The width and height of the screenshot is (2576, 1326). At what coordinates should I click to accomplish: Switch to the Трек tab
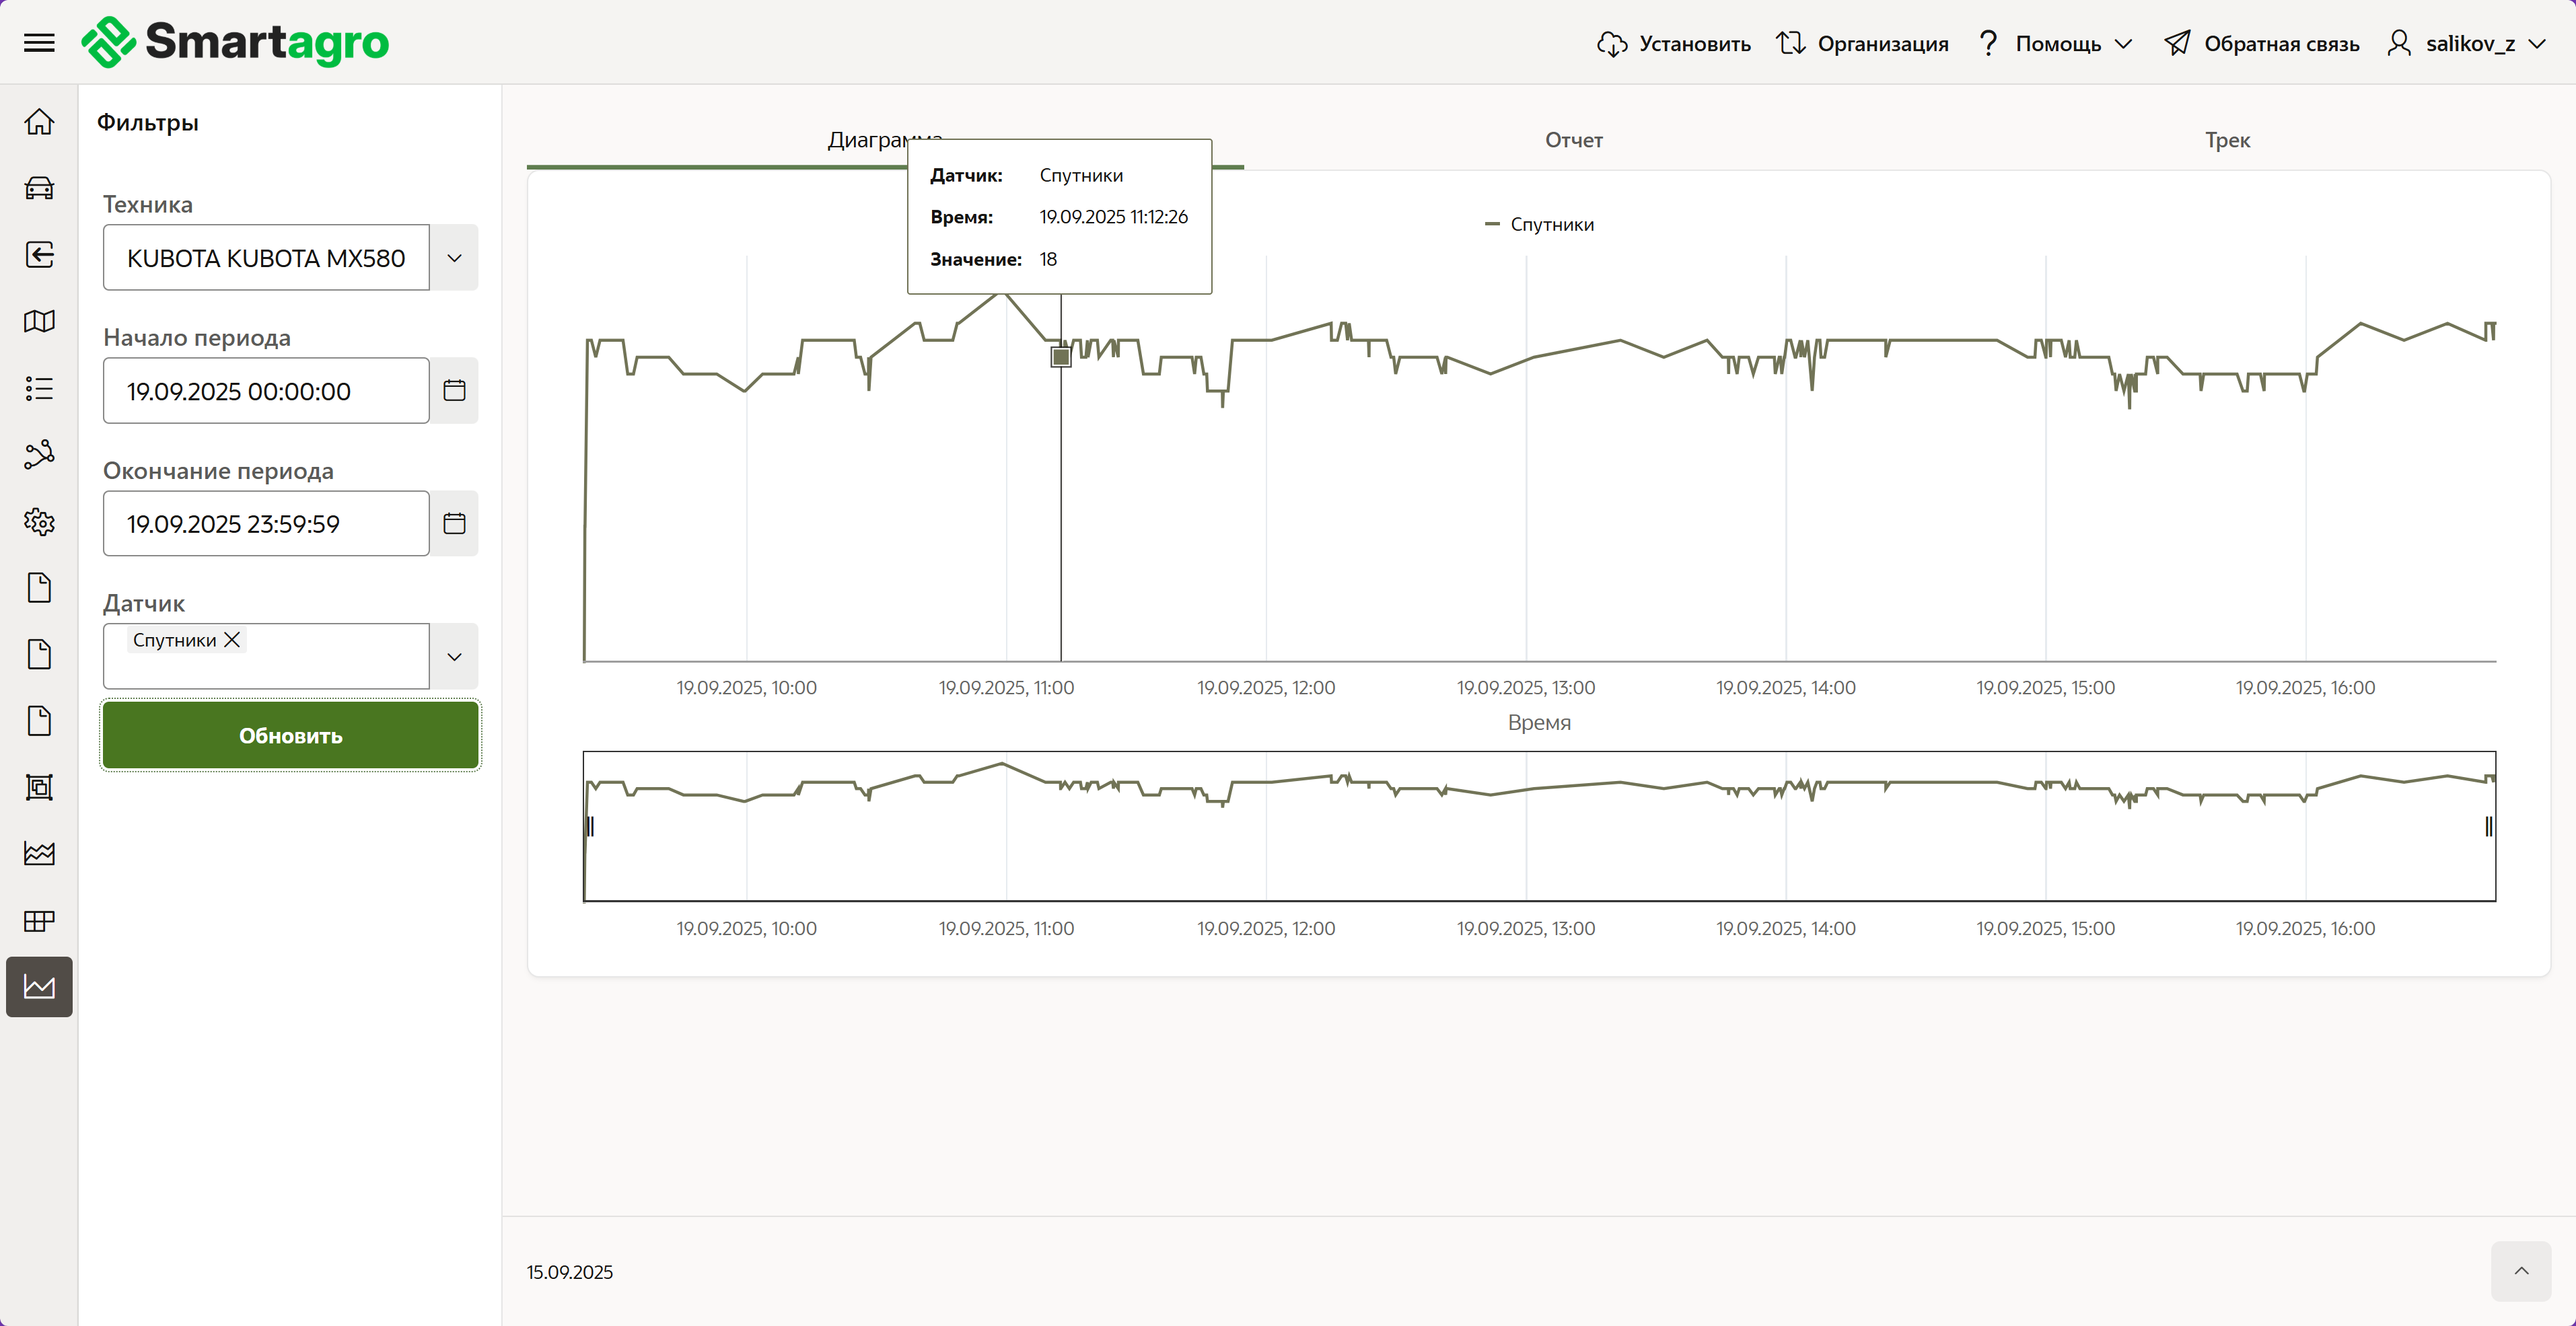[2227, 140]
